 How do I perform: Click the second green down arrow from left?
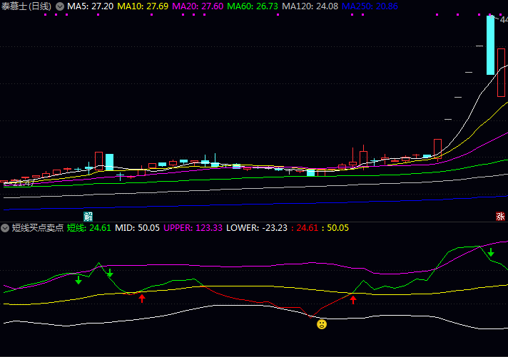tap(110, 274)
